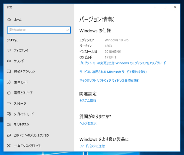Image resolution: width=184 pixels, height=155 pixels.
Task: Open 電源とスリープ page
Action: [x=23, y=93]
